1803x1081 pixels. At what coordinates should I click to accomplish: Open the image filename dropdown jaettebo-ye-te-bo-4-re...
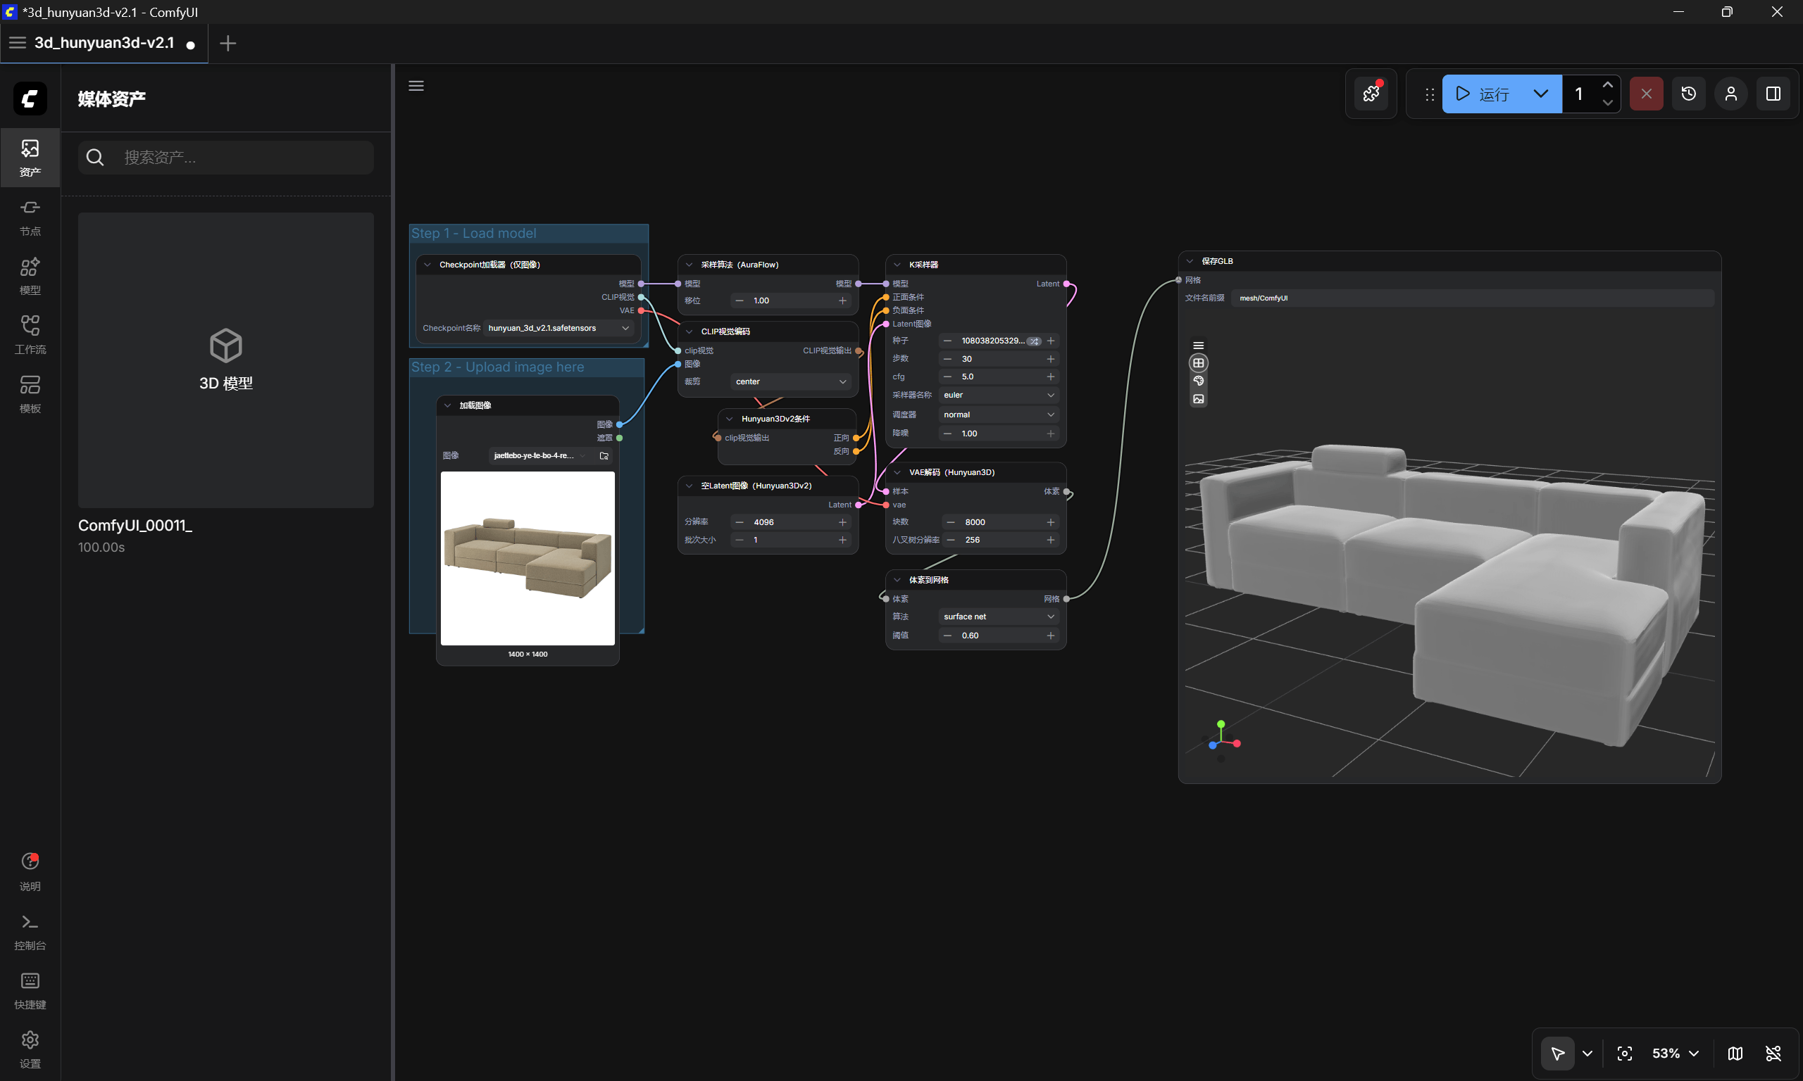(540, 456)
